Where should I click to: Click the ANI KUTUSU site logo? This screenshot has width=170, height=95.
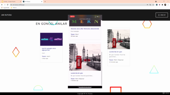[6, 15]
